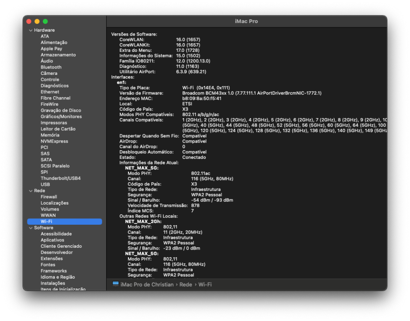Open the Câmera entry
The width and height of the screenshot is (410, 321).
(x=49, y=74)
